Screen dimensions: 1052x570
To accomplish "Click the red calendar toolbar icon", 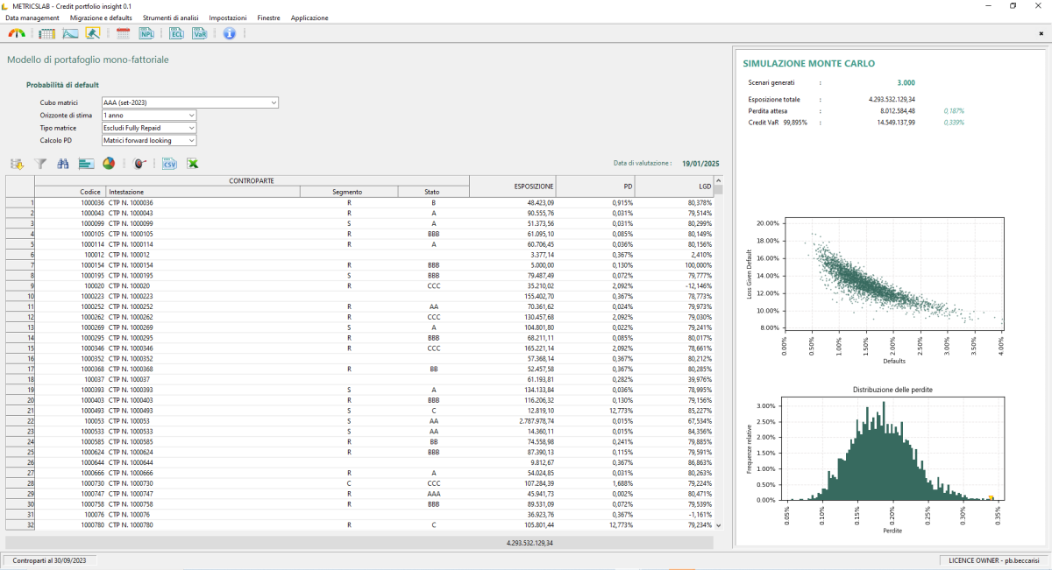I will click(x=123, y=33).
